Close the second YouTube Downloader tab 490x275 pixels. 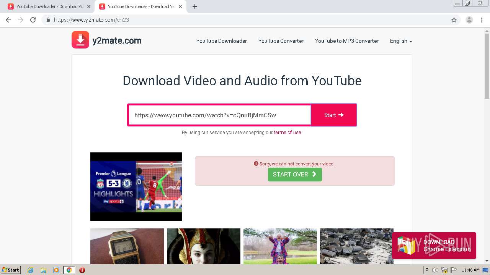point(180,6)
